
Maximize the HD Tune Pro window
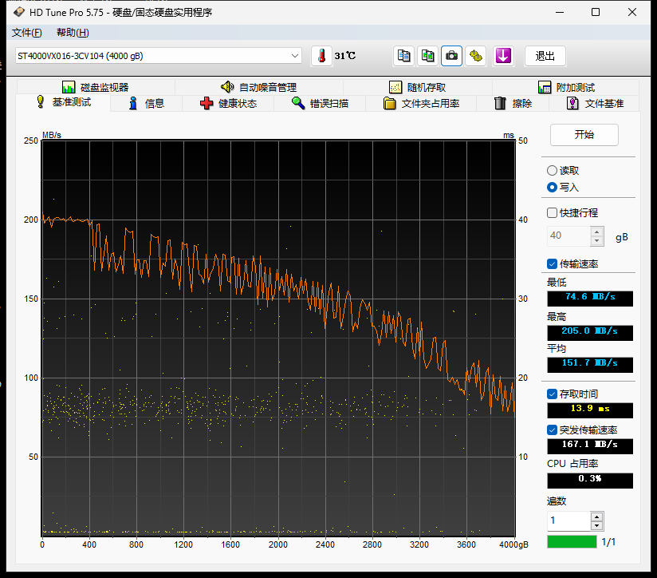click(x=596, y=12)
